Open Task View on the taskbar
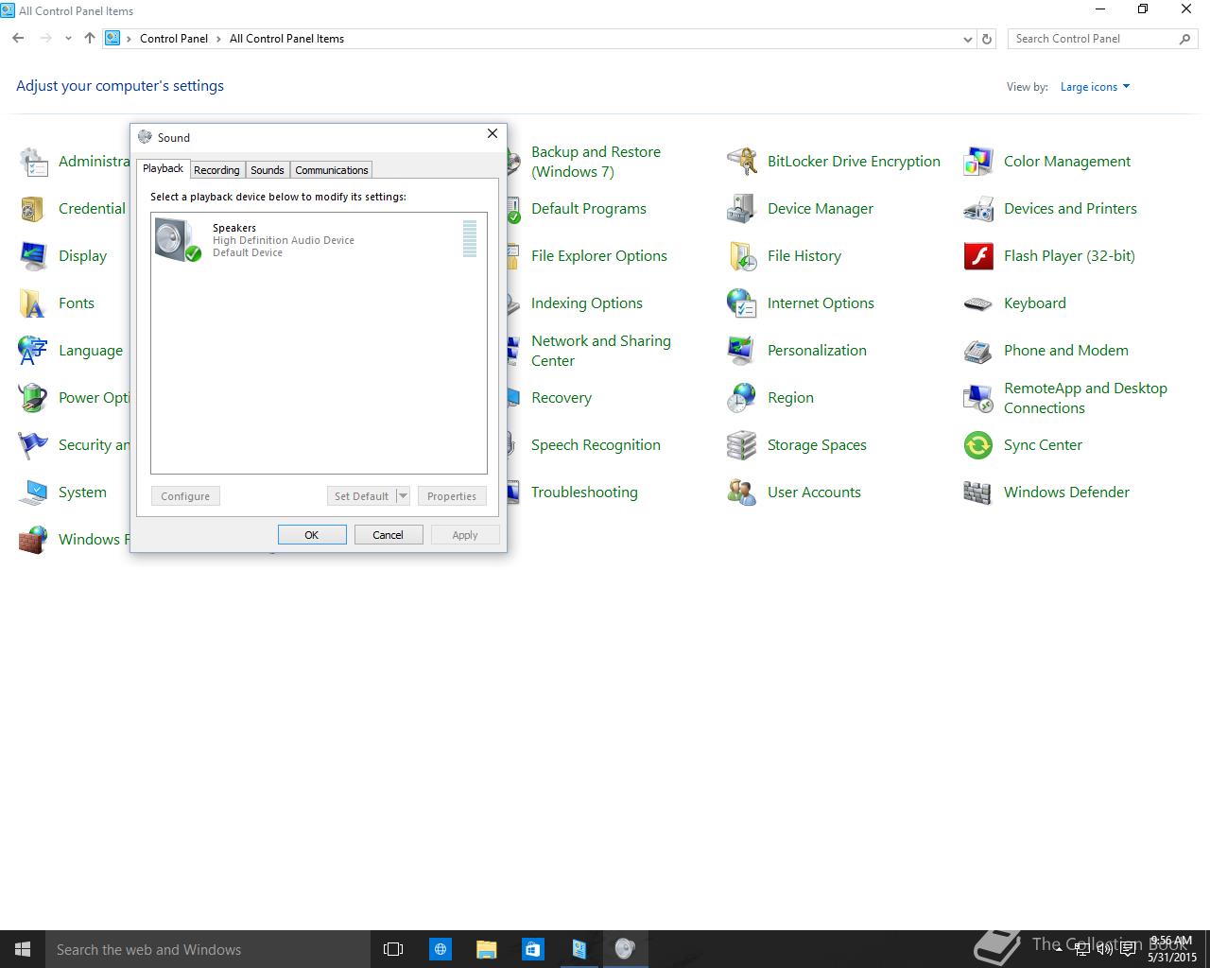Screen dimensions: 1210x968 (393, 949)
